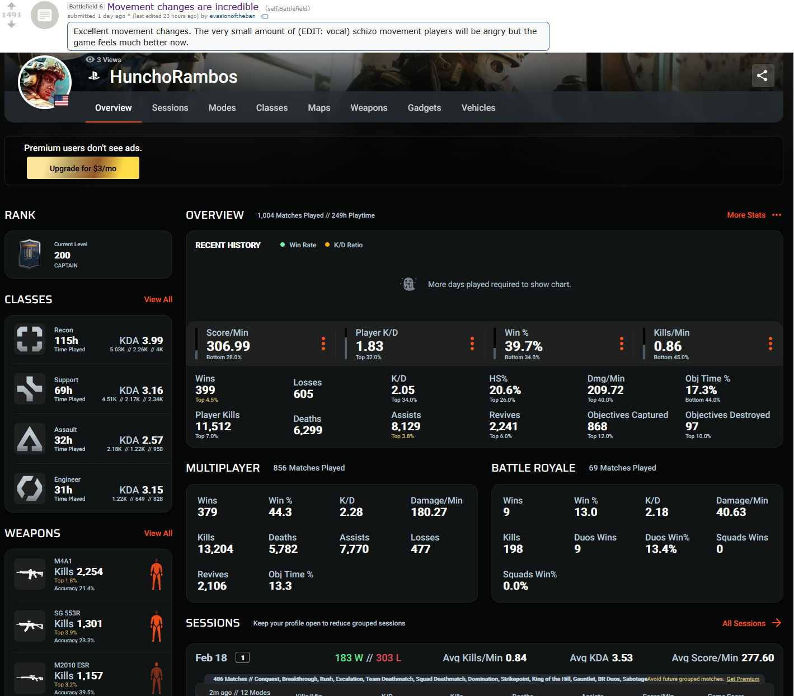The image size is (794, 696).
Task: Open the Sessions tab
Action: (x=170, y=108)
